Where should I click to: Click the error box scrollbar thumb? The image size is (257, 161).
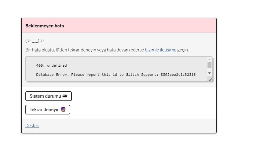[x=209, y=65]
